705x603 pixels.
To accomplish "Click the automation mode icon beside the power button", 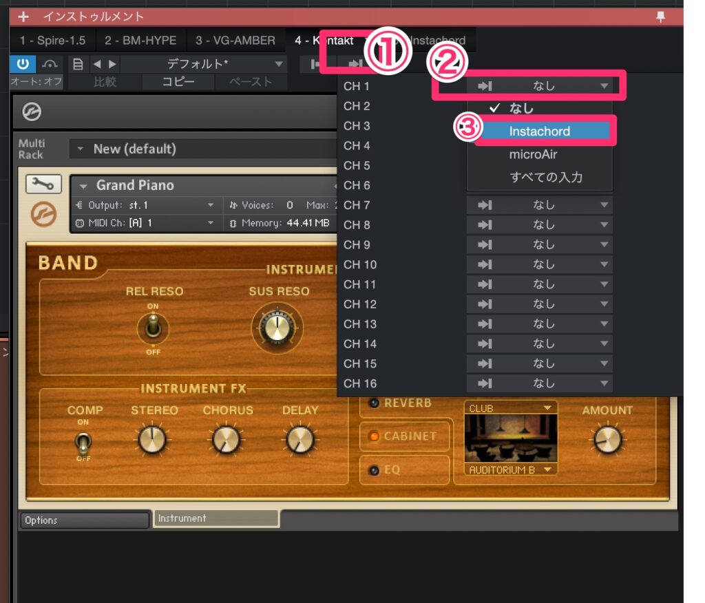I will 50,64.
